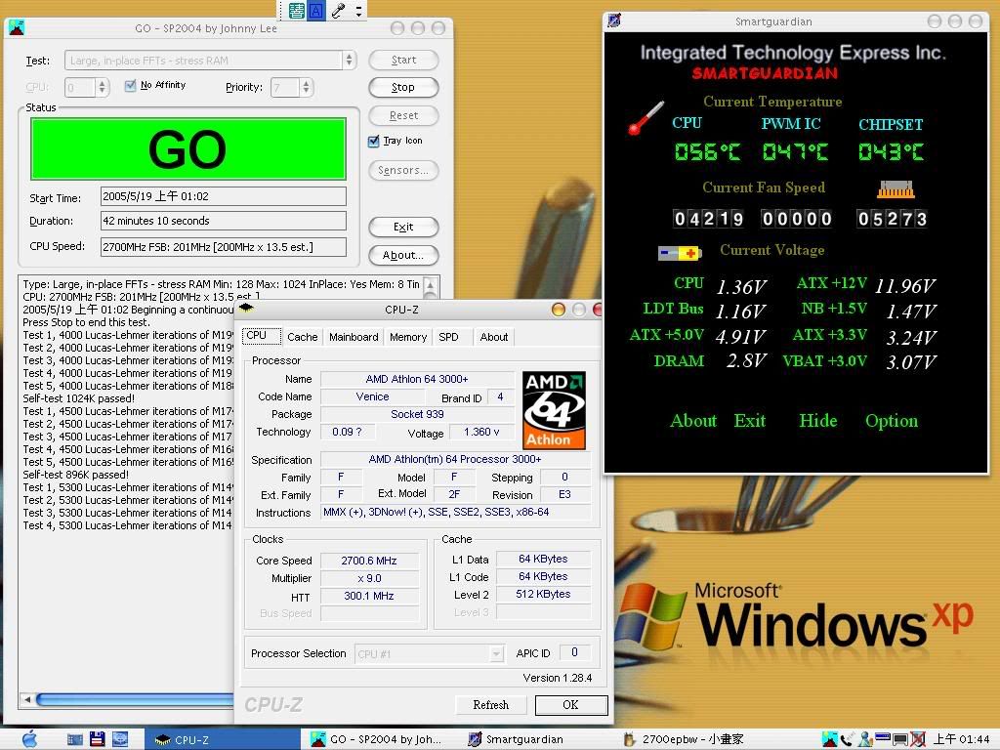This screenshot has height=750, width=1000.
Task: Click the CPU temperature reading 056°C
Action: coord(707,151)
